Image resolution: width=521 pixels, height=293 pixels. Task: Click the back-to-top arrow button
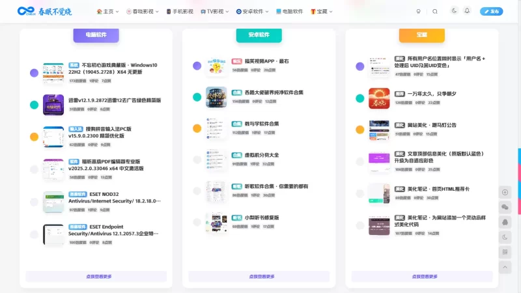505,267
